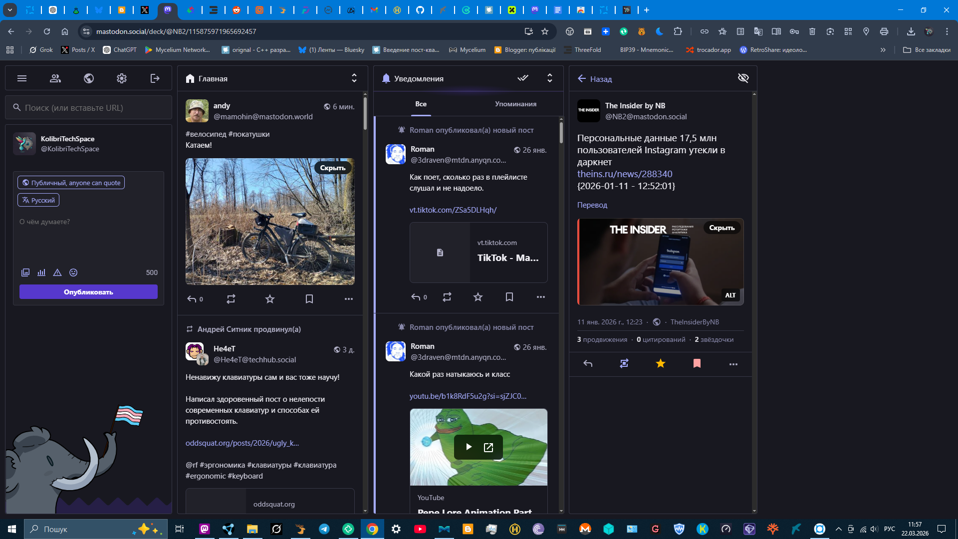Boost andy's bicycle post
Image resolution: width=958 pixels, height=539 pixels.
coord(231,299)
